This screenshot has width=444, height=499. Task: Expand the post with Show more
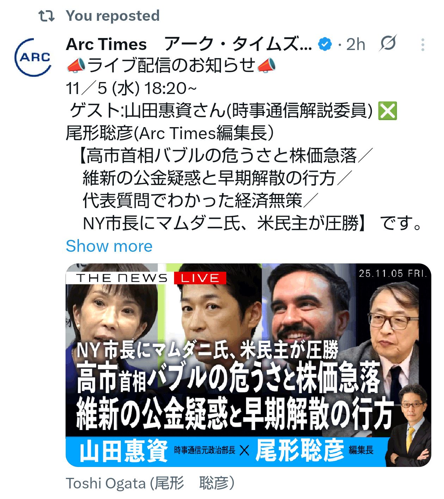pos(109,246)
